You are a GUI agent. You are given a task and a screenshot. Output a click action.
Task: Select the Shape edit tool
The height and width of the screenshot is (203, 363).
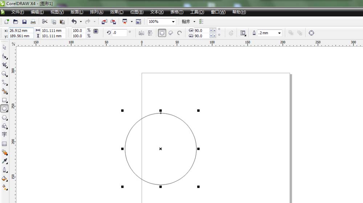point(4,56)
